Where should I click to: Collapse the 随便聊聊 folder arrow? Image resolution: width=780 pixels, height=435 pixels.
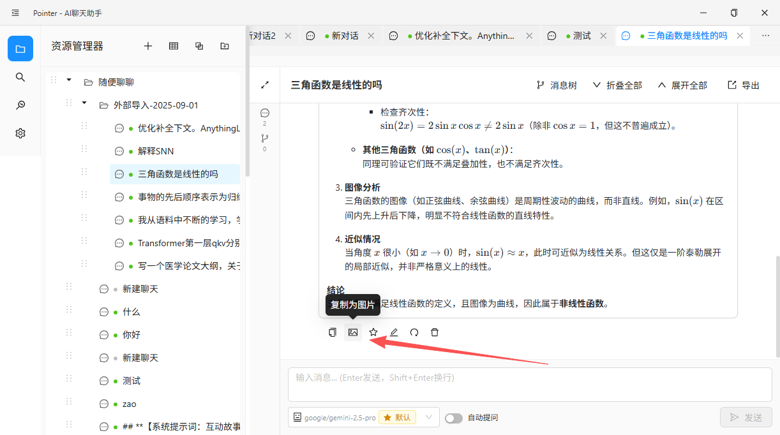click(69, 80)
